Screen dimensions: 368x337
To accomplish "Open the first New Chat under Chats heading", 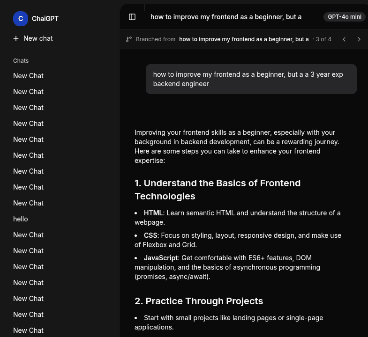I will pos(29,76).
